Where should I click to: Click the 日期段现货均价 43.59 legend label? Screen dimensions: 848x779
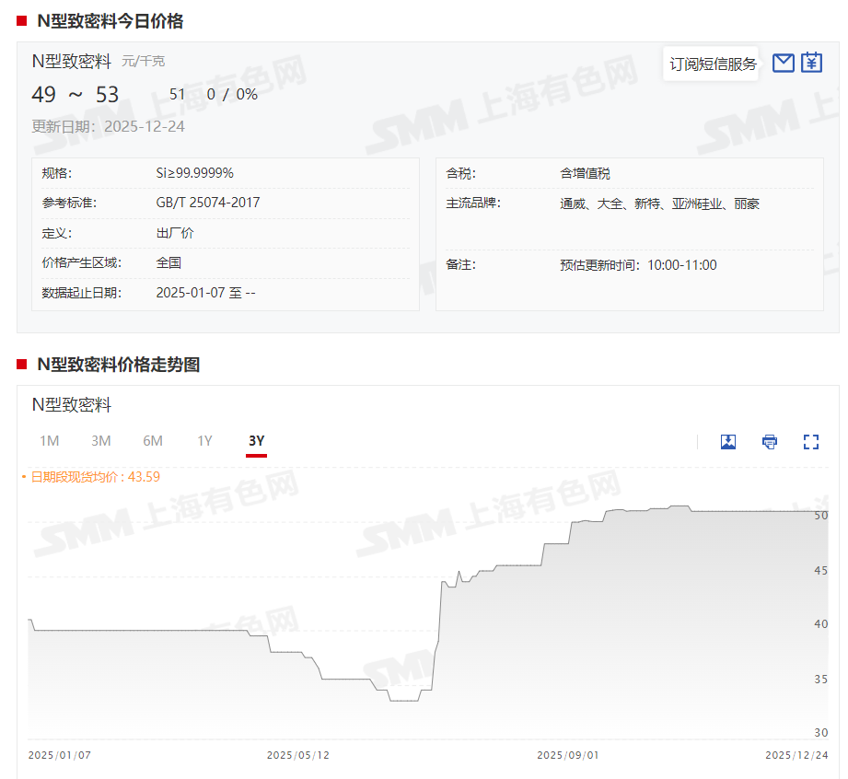pyautogui.click(x=96, y=477)
